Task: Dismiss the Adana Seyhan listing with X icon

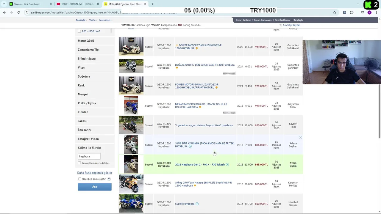Action: (x=300, y=138)
